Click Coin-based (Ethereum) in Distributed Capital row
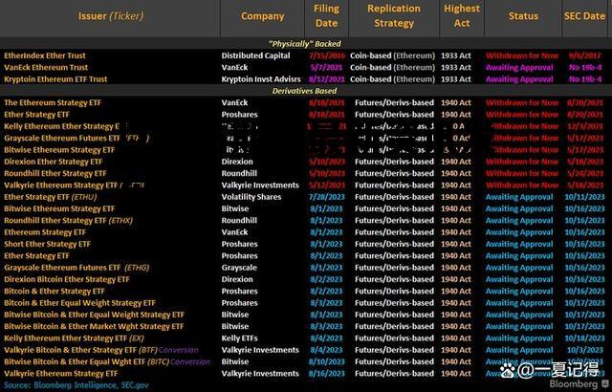Image resolution: width=612 pixels, height=392 pixels. 392,55
